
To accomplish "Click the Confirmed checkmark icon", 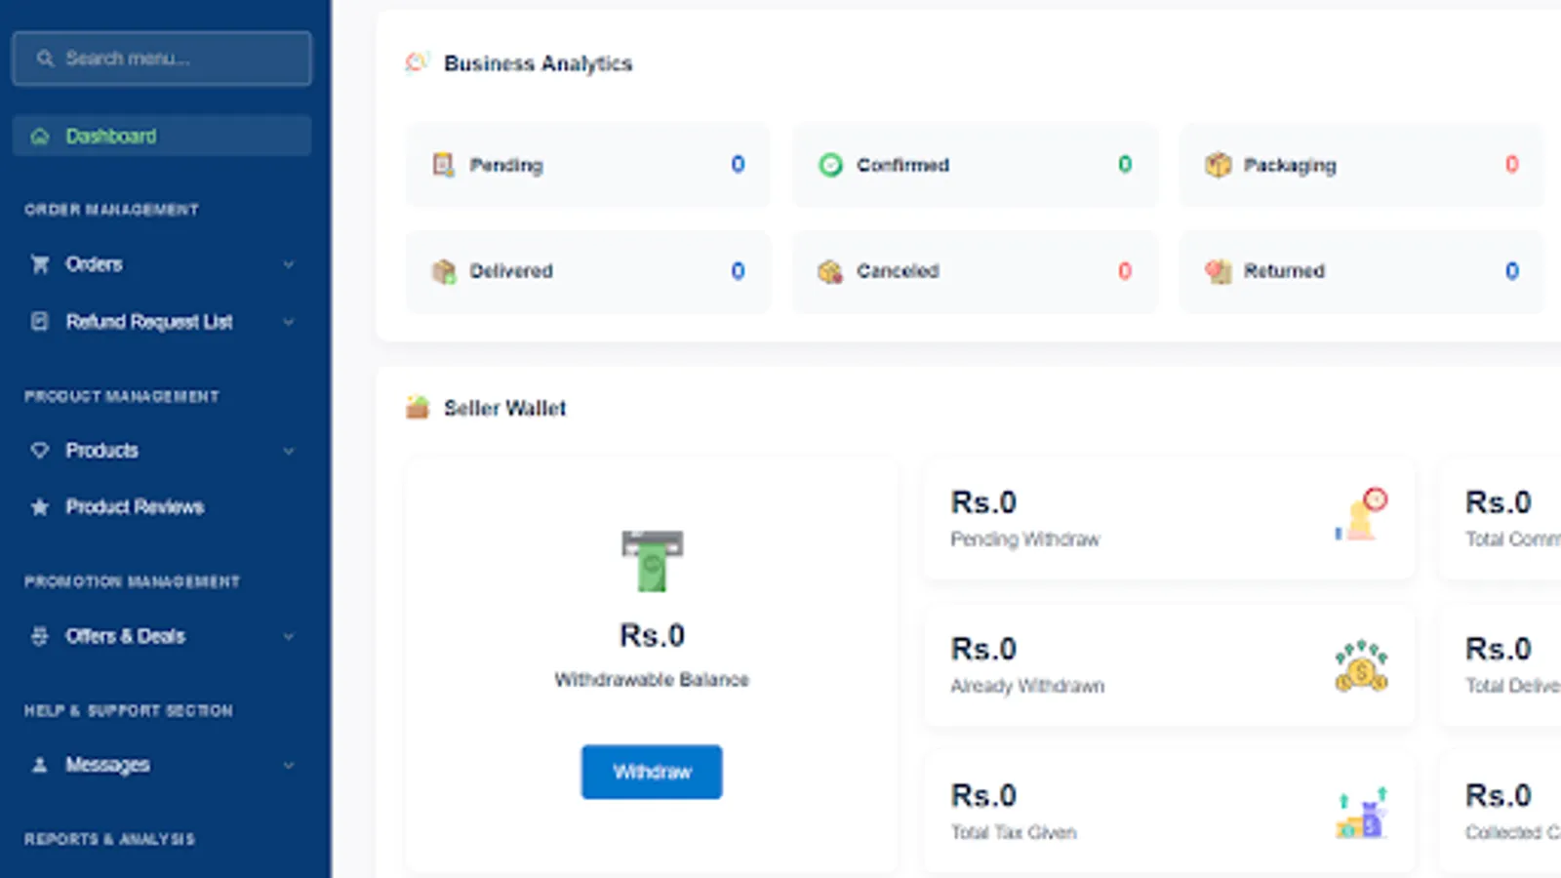I will (830, 165).
